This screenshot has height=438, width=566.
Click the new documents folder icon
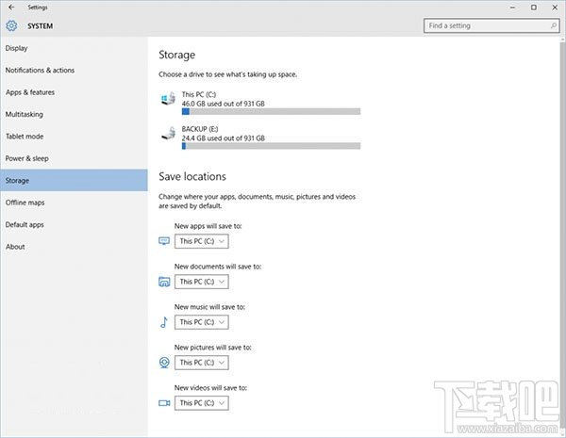164,282
